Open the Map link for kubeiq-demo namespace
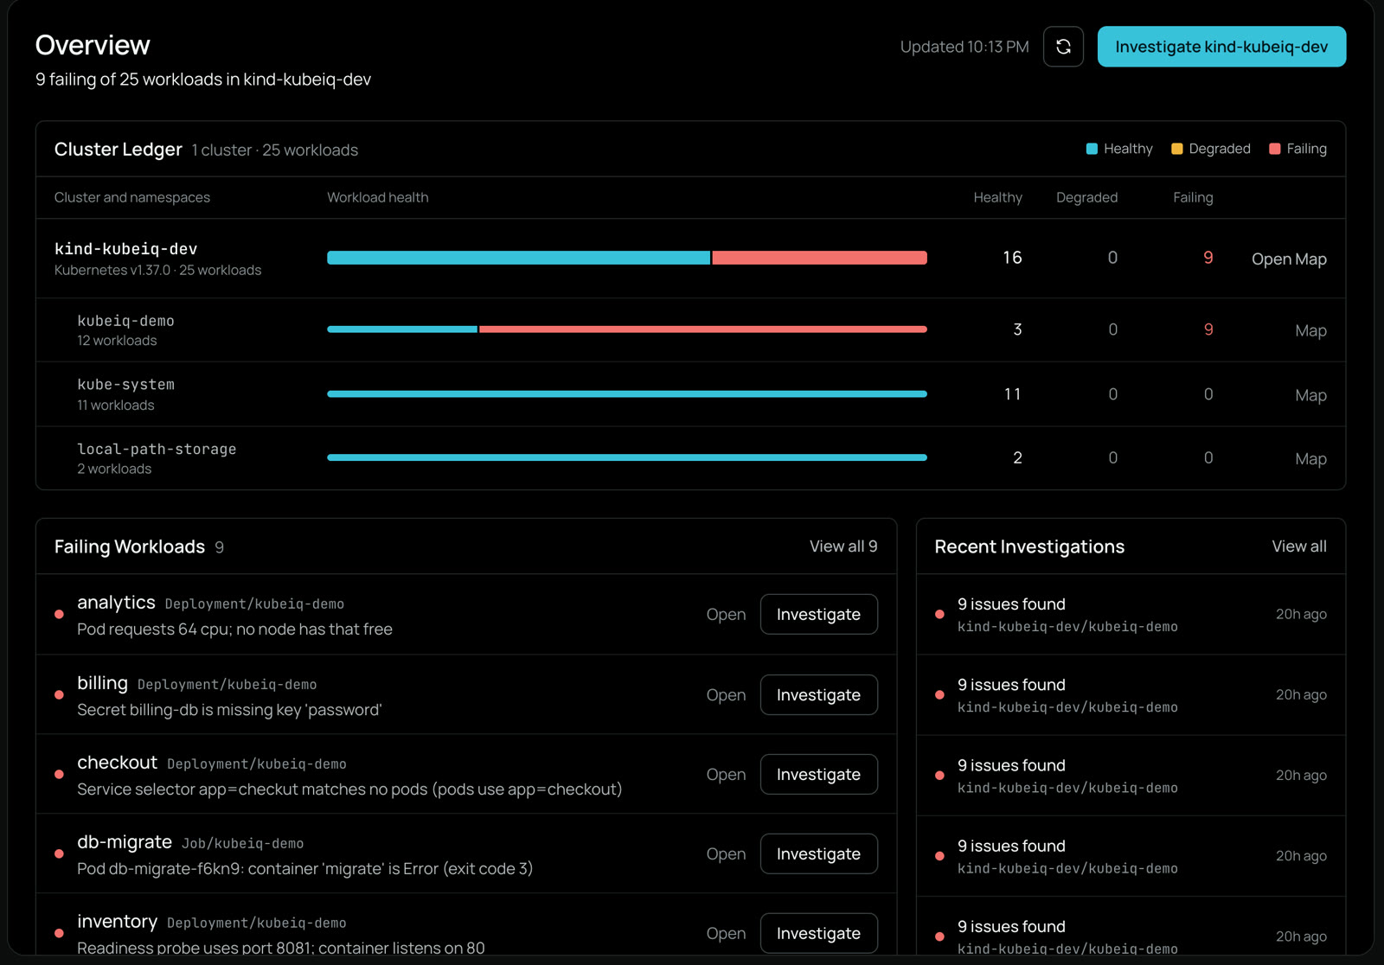This screenshot has width=1384, height=965. click(1310, 330)
